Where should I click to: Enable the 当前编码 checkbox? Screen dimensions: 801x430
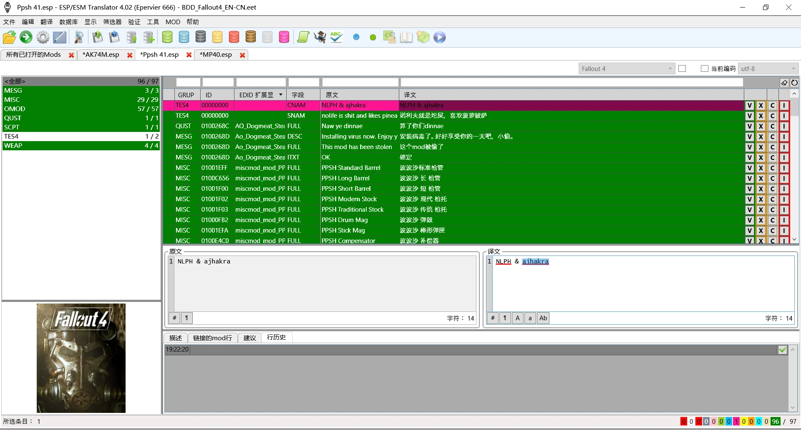coord(705,68)
